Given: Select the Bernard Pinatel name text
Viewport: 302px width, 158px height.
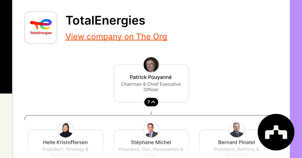Looking at the screenshot, I should click(237, 142).
